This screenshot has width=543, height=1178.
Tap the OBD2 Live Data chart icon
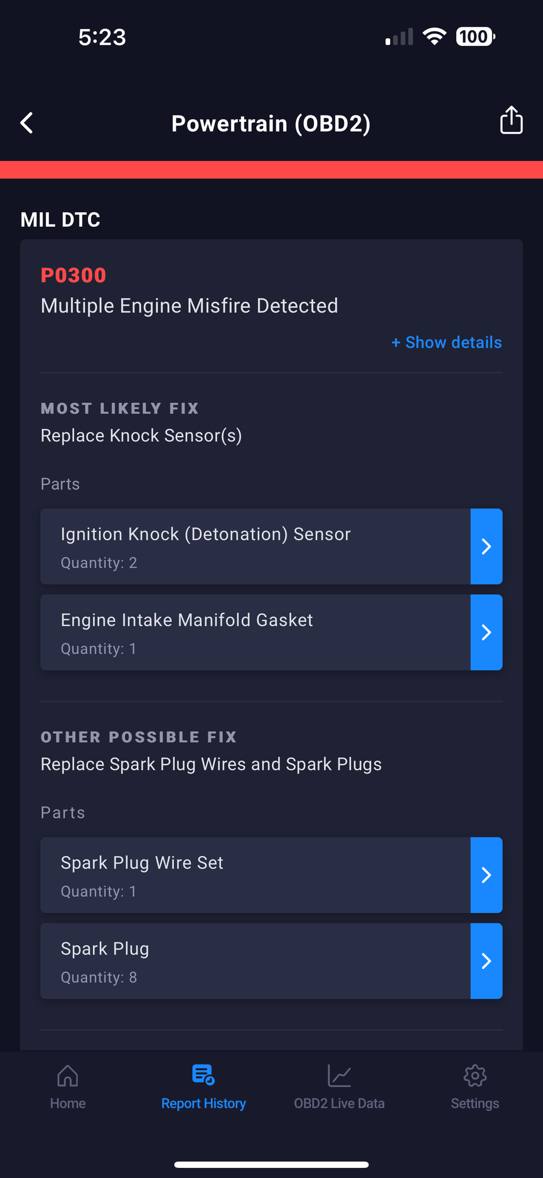click(339, 1076)
